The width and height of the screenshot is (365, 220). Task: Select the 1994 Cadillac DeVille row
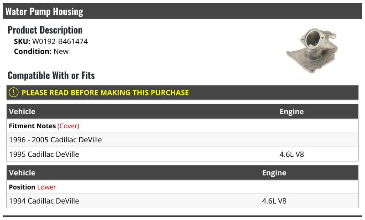click(182, 201)
